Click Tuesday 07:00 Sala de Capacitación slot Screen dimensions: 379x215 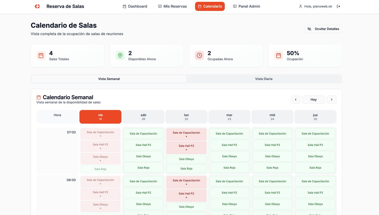click(229, 134)
